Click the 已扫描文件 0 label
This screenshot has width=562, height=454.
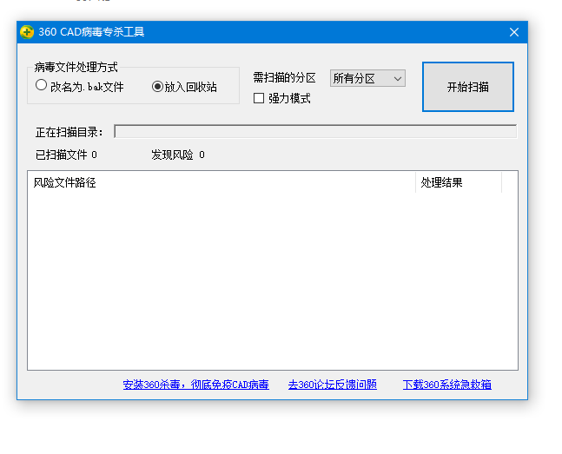66,155
